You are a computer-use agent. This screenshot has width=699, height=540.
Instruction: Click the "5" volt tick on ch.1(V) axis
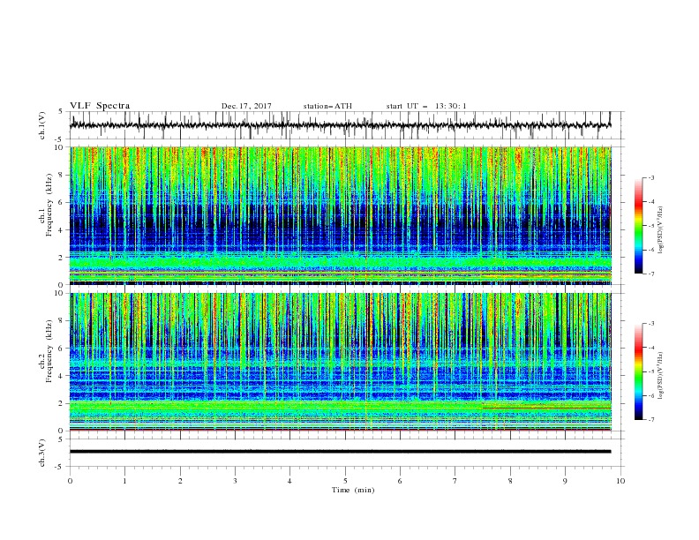pos(61,111)
